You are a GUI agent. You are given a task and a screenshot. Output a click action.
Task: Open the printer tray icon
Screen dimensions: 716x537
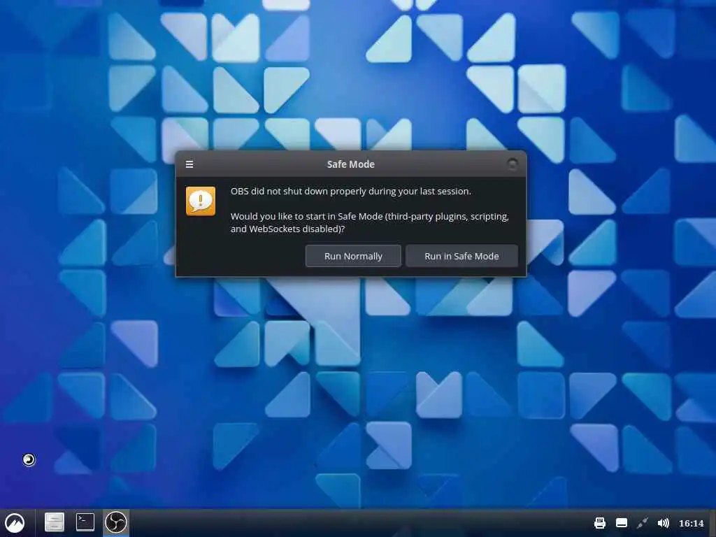pos(600,523)
